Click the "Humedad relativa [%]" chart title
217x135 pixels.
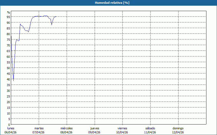pos(108,3)
